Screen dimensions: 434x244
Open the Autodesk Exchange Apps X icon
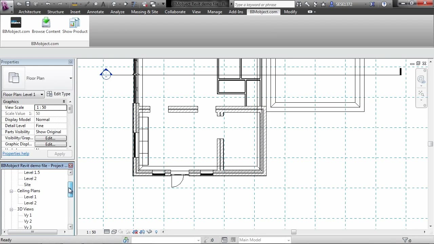tap(372, 4)
